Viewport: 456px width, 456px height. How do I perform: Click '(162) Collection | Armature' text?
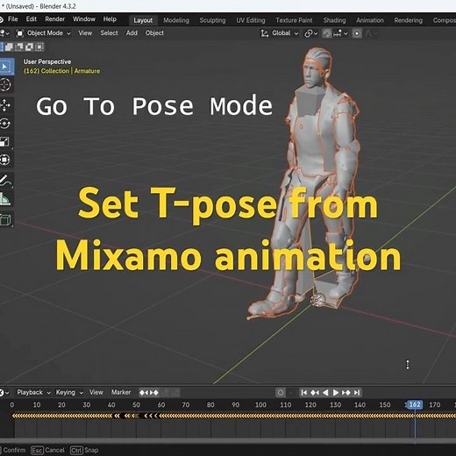61,71
